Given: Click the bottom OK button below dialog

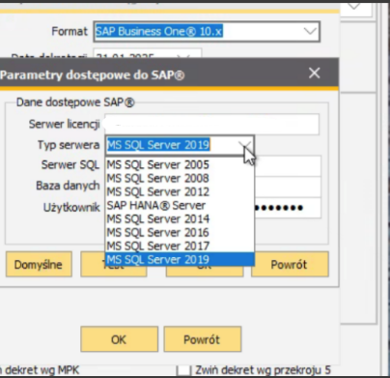Looking at the screenshot, I should (x=119, y=339).
